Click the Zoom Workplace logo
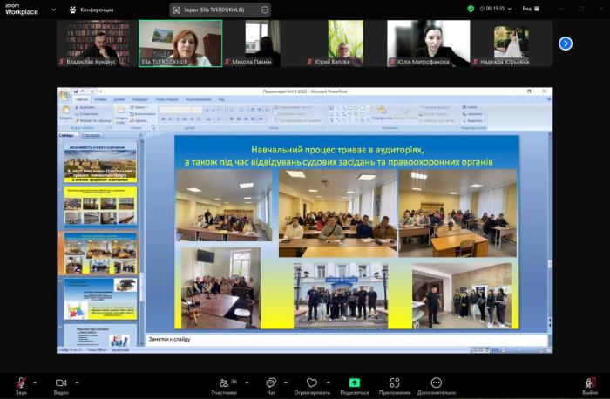Viewport: 610px width, 399px height. (20, 10)
